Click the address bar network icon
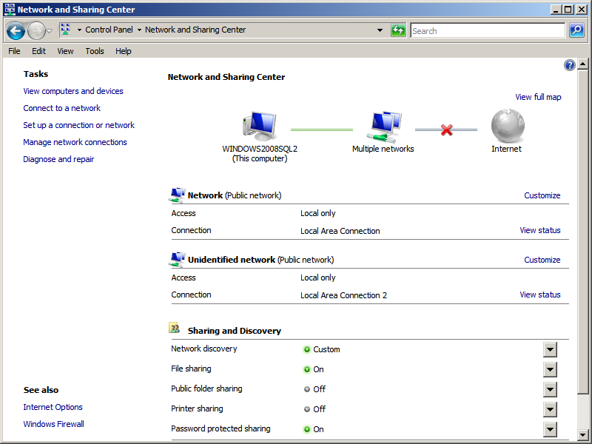The height and width of the screenshot is (444, 592). click(x=65, y=30)
